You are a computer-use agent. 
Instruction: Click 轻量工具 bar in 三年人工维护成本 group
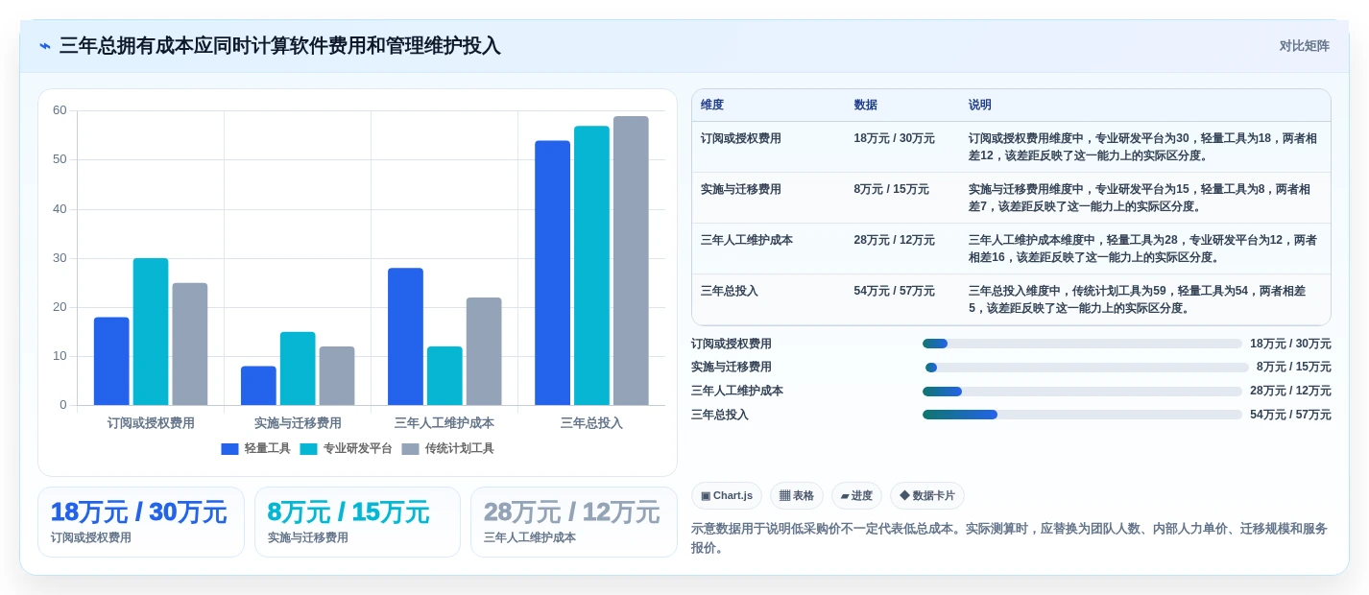pyautogui.click(x=405, y=336)
